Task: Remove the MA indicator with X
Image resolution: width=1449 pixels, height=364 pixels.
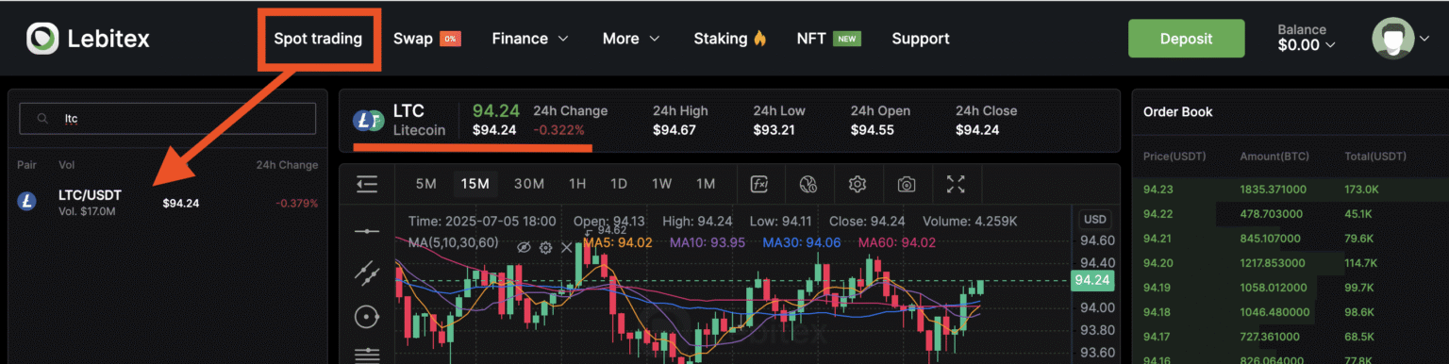Action: point(567,247)
